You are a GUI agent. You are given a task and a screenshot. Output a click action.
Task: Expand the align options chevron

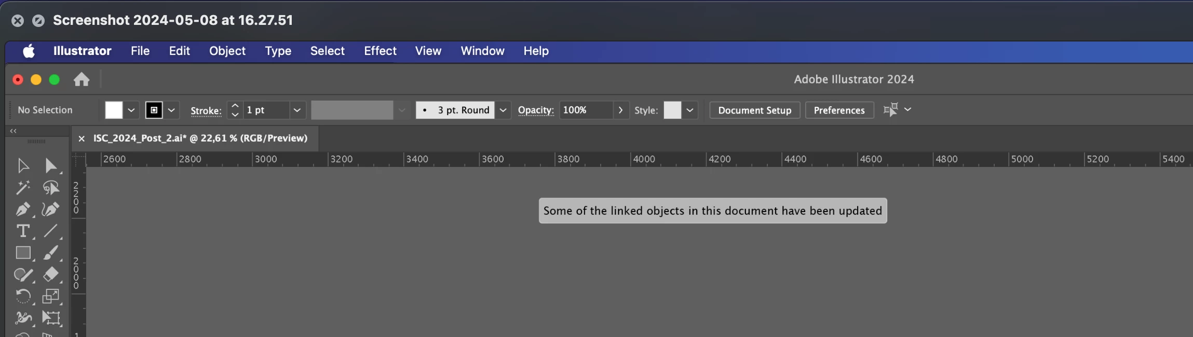[x=907, y=109]
